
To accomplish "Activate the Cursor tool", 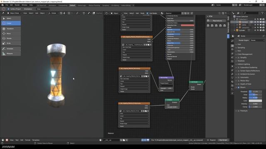I will [x=11, y=23].
